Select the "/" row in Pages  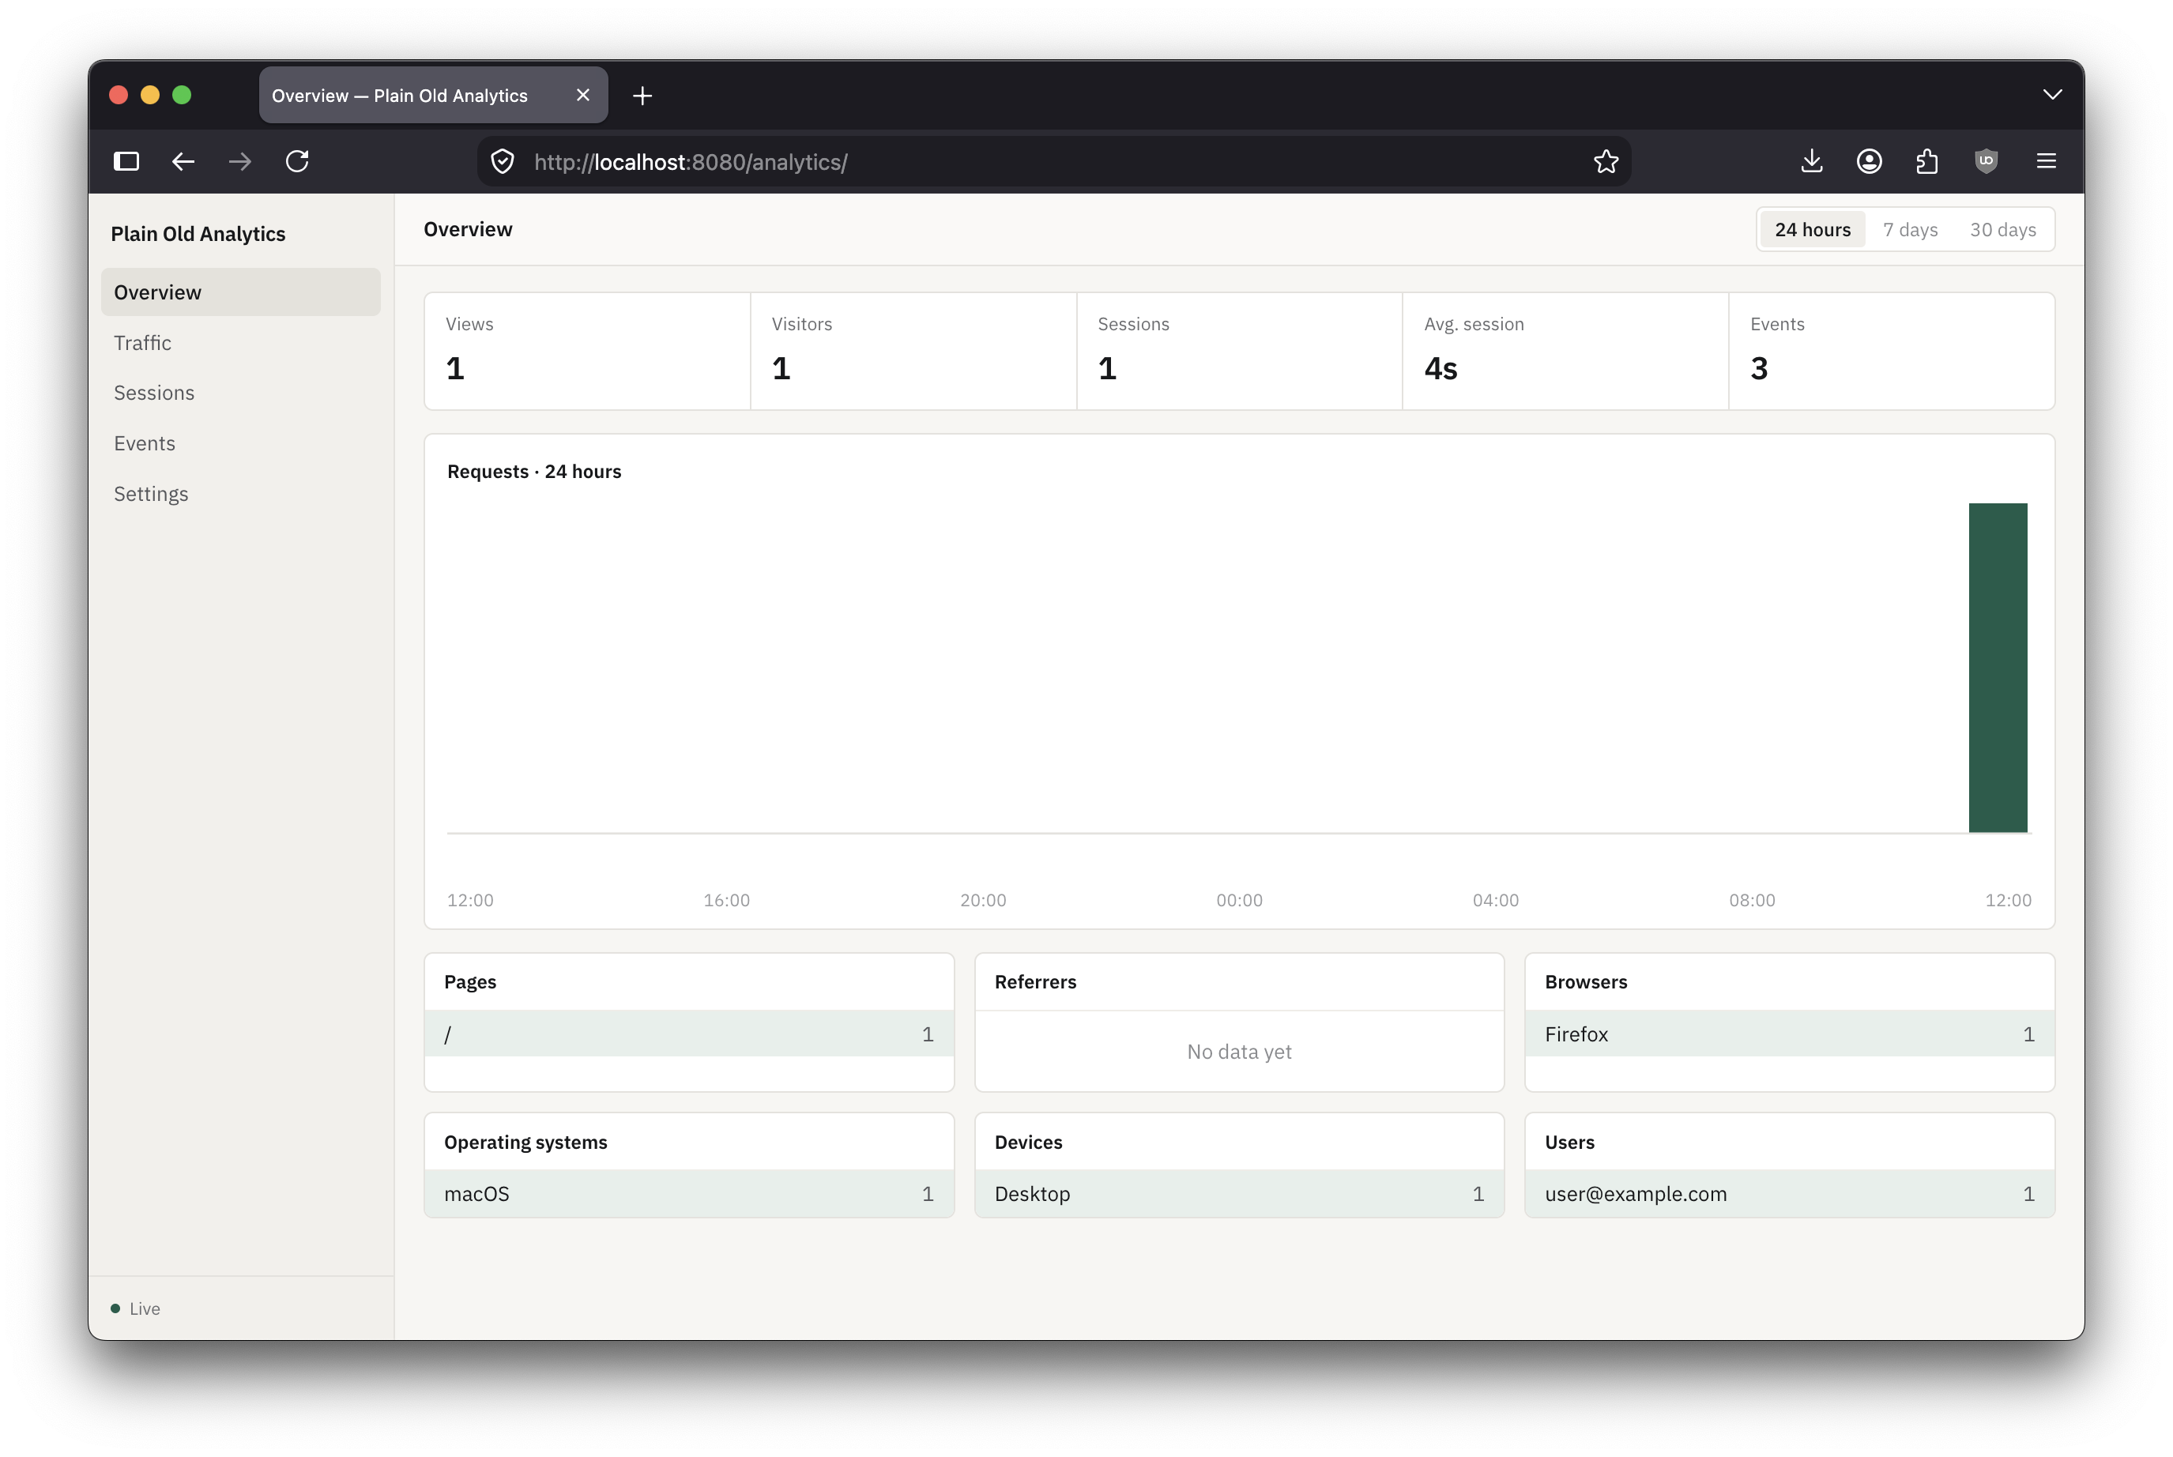(x=688, y=1033)
